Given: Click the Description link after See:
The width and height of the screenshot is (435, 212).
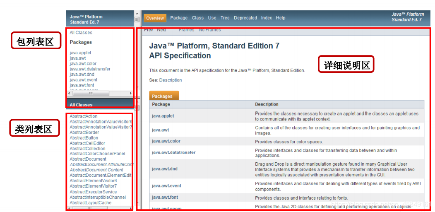Looking at the screenshot, I should point(171,80).
